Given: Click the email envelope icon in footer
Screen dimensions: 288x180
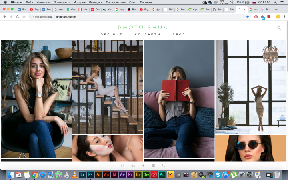Looking at the screenshot, I should [153, 166].
